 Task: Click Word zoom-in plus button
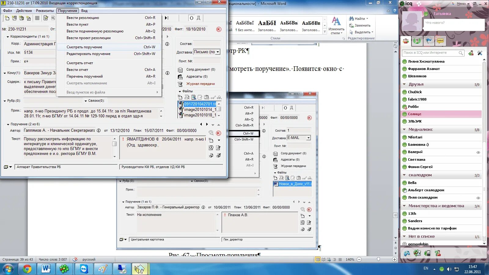tap(395, 259)
